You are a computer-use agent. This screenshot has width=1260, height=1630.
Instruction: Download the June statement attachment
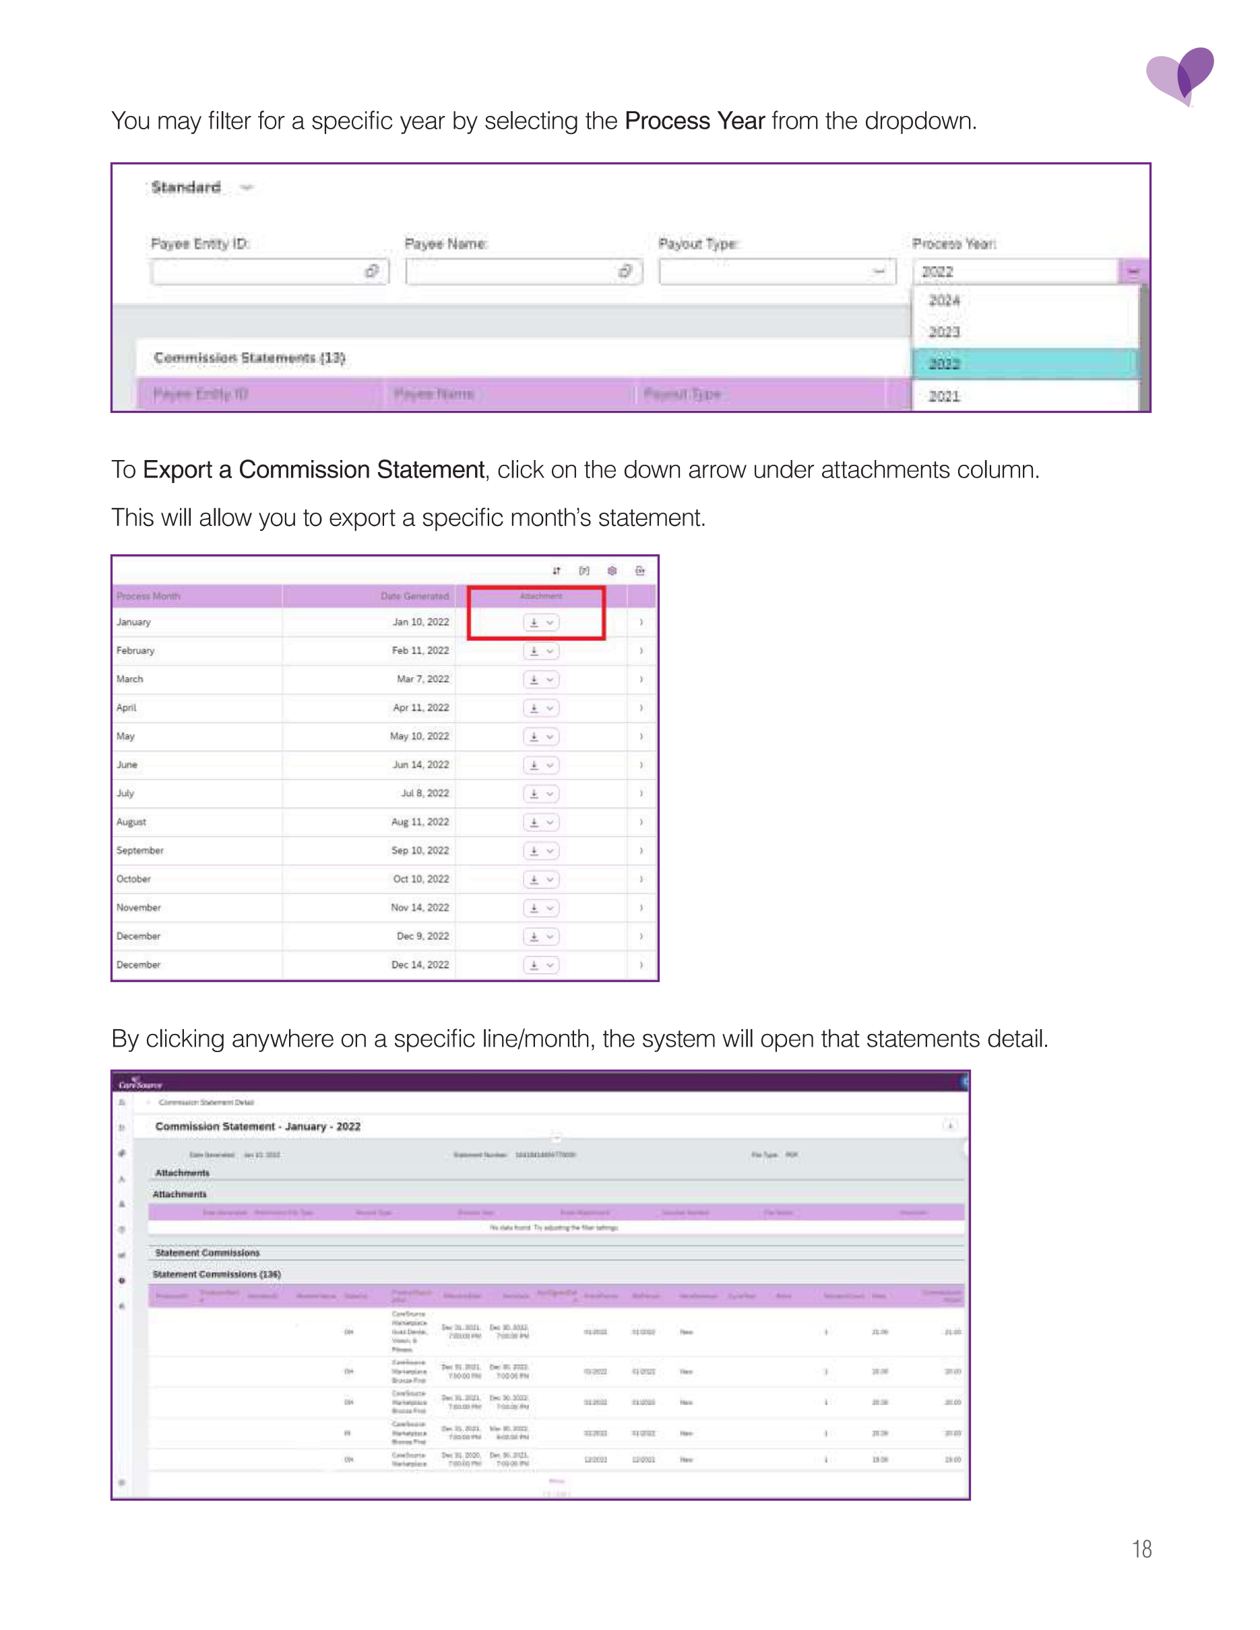pos(534,765)
